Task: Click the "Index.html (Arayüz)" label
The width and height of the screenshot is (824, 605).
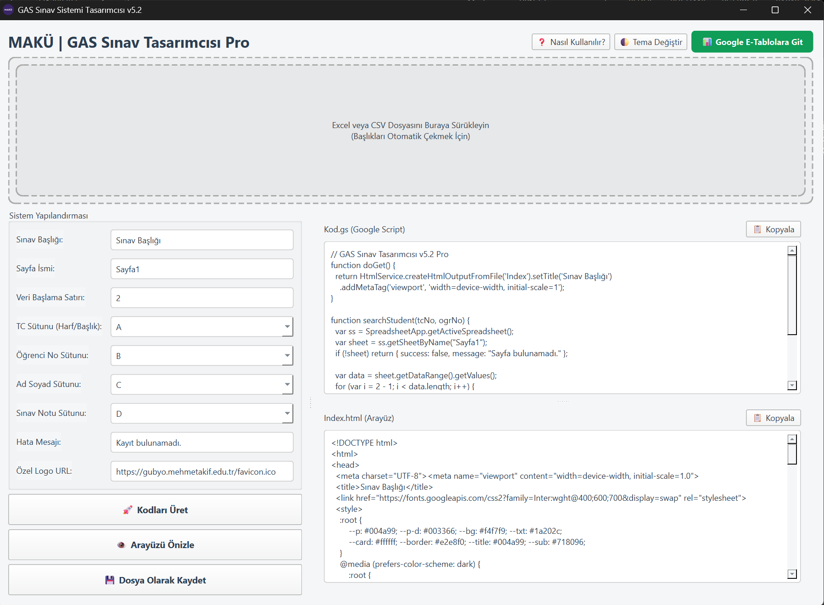Action: tap(359, 418)
